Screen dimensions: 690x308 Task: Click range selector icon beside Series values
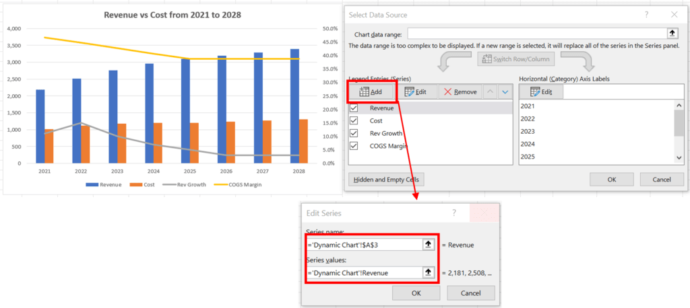(x=427, y=272)
